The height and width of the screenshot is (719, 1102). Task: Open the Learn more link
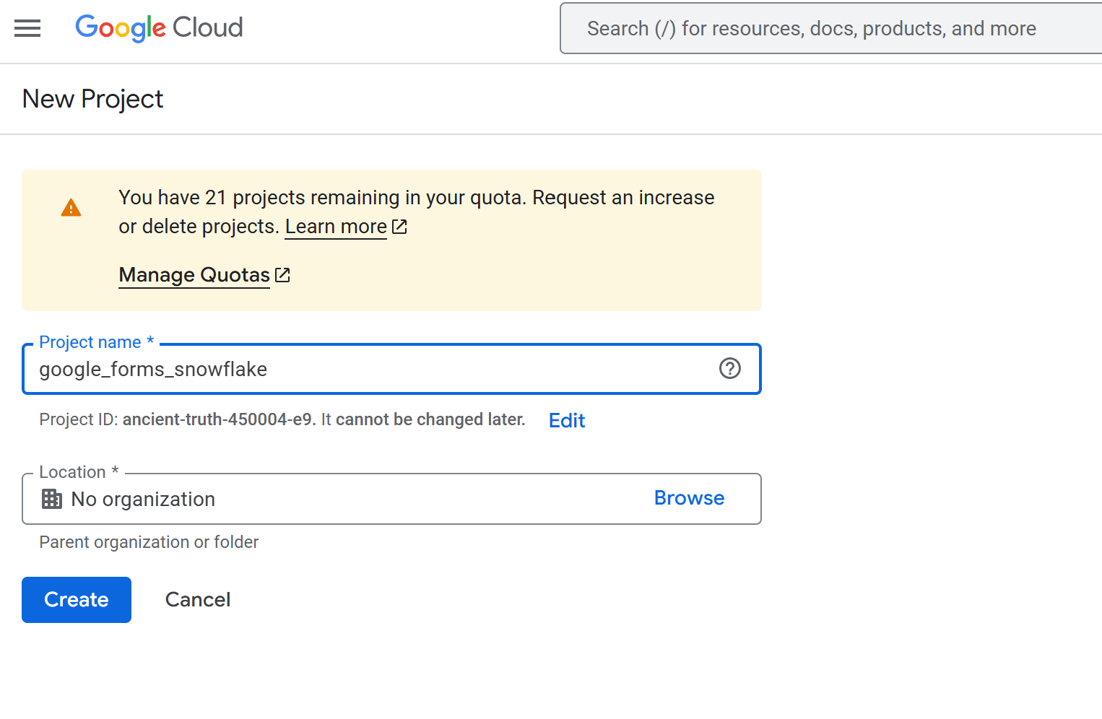coord(336,227)
